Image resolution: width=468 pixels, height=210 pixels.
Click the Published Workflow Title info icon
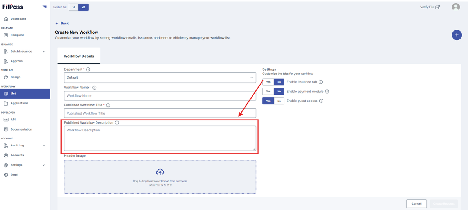(x=108, y=105)
